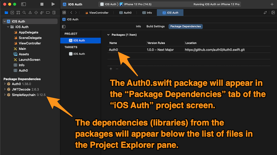
Task: Open the Issue navigator warning icon
Action: pyautogui.click(x=30, y=12)
